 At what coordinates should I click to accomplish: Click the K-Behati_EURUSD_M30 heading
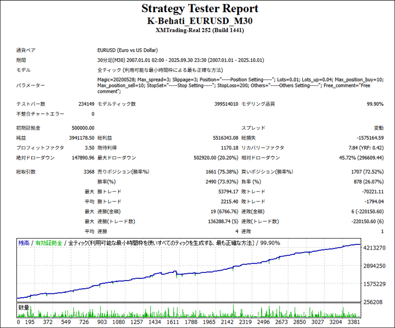point(200,21)
